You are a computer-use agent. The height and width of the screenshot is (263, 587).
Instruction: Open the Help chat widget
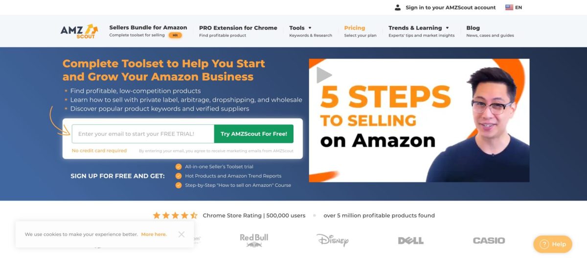(x=552, y=244)
